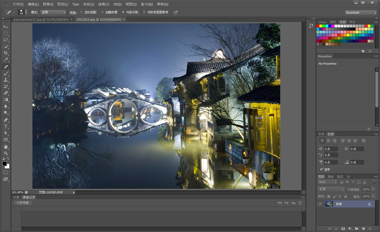Click the black foreground color swatch
The width and height of the screenshot is (380, 232).
[x=4, y=164]
